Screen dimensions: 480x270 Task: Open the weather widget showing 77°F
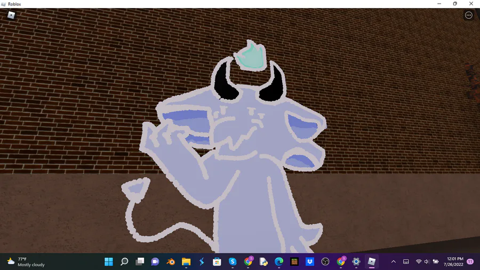point(26,262)
